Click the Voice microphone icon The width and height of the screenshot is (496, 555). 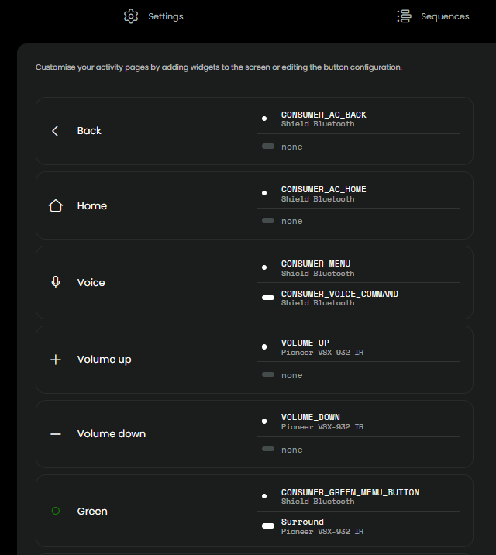click(x=56, y=282)
